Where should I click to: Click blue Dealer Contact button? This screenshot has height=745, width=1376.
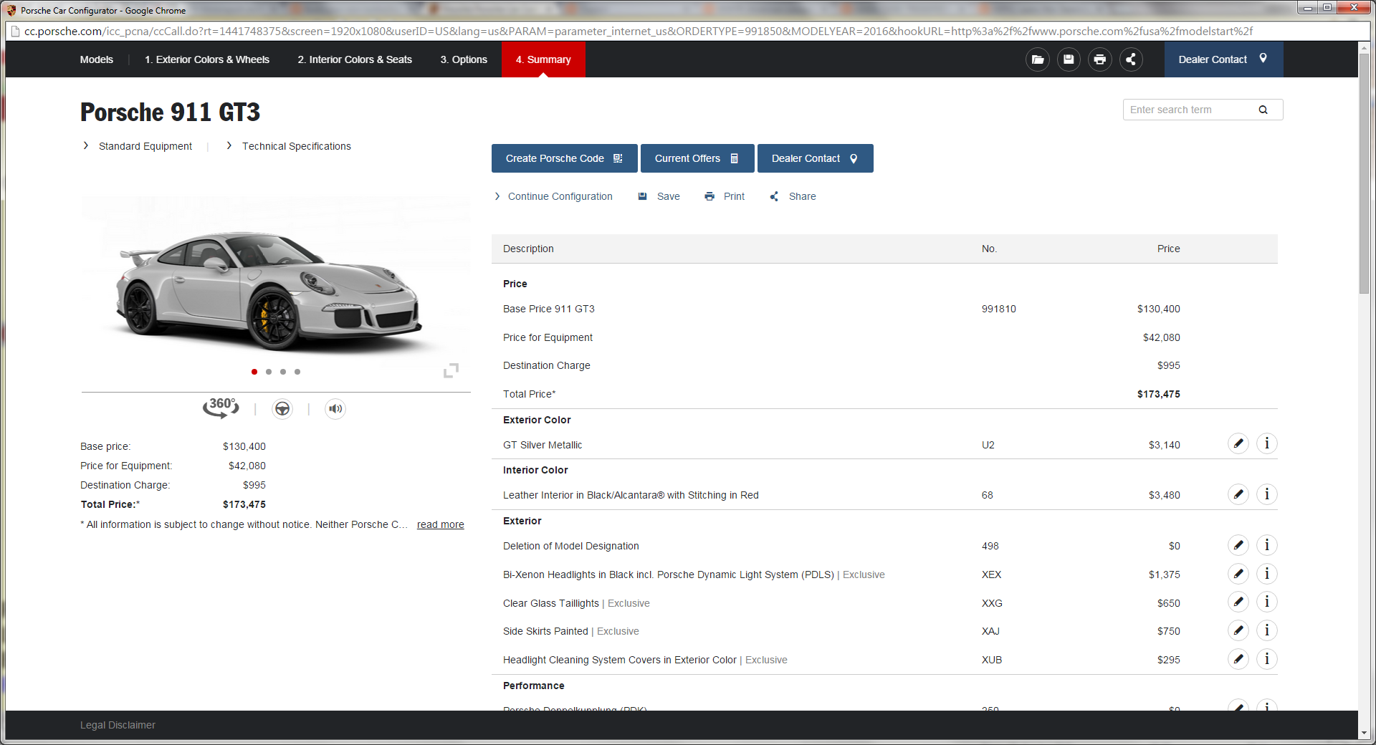tap(815, 158)
